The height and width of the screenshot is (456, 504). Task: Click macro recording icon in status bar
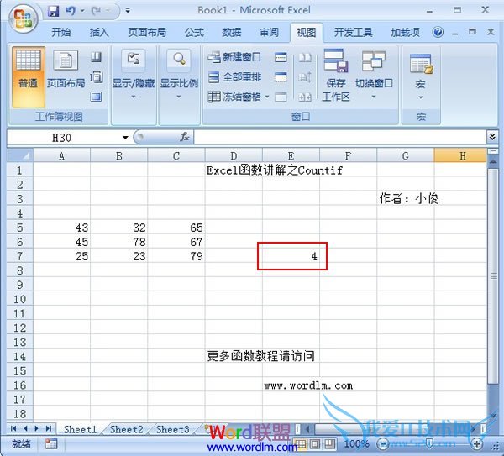pyautogui.click(x=50, y=444)
